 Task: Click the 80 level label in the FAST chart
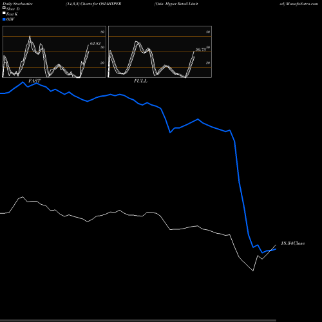(102, 32)
